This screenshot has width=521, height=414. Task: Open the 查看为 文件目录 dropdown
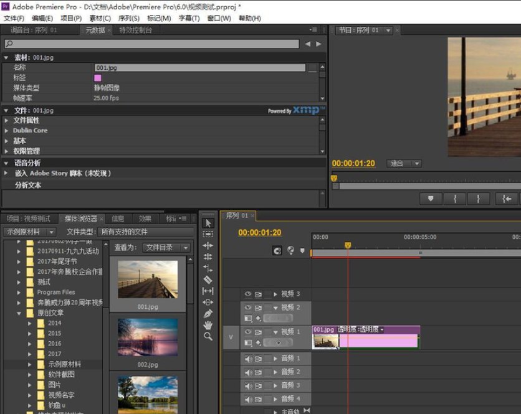click(167, 248)
